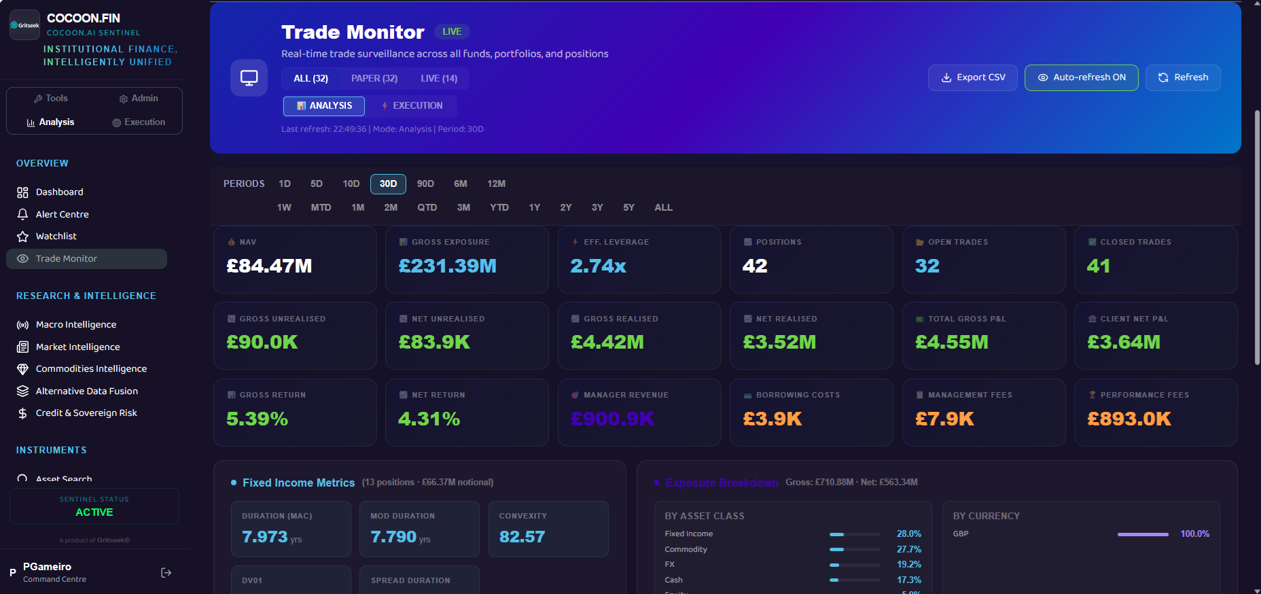
Task: Switch to sidebar Analysis tab
Action: click(x=51, y=122)
